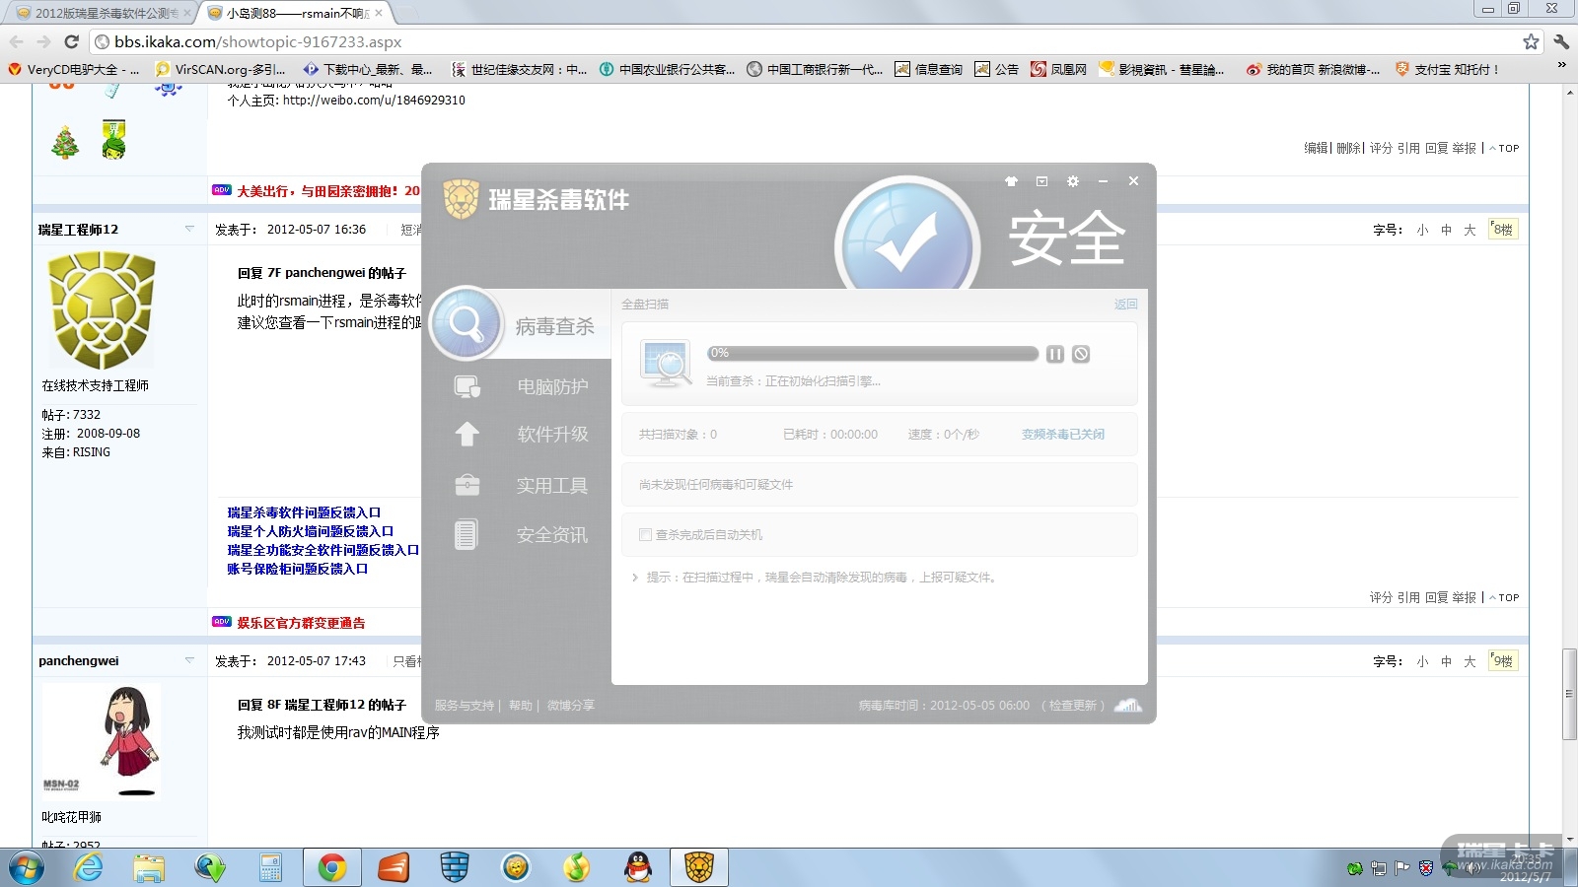The height and width of the screenshot is (887, 1578).
Task: Open 账号保险柜问题反馈入口 link
Action: coord(297,569)
